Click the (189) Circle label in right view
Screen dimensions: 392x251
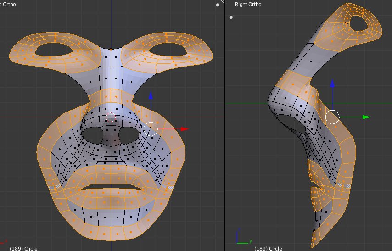click(268, 248)
